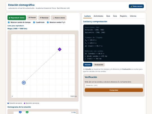This screenshot has width=152, height=114.
Task: Click the green S probe marker on seismogram
Action: [x=27, y=112]
